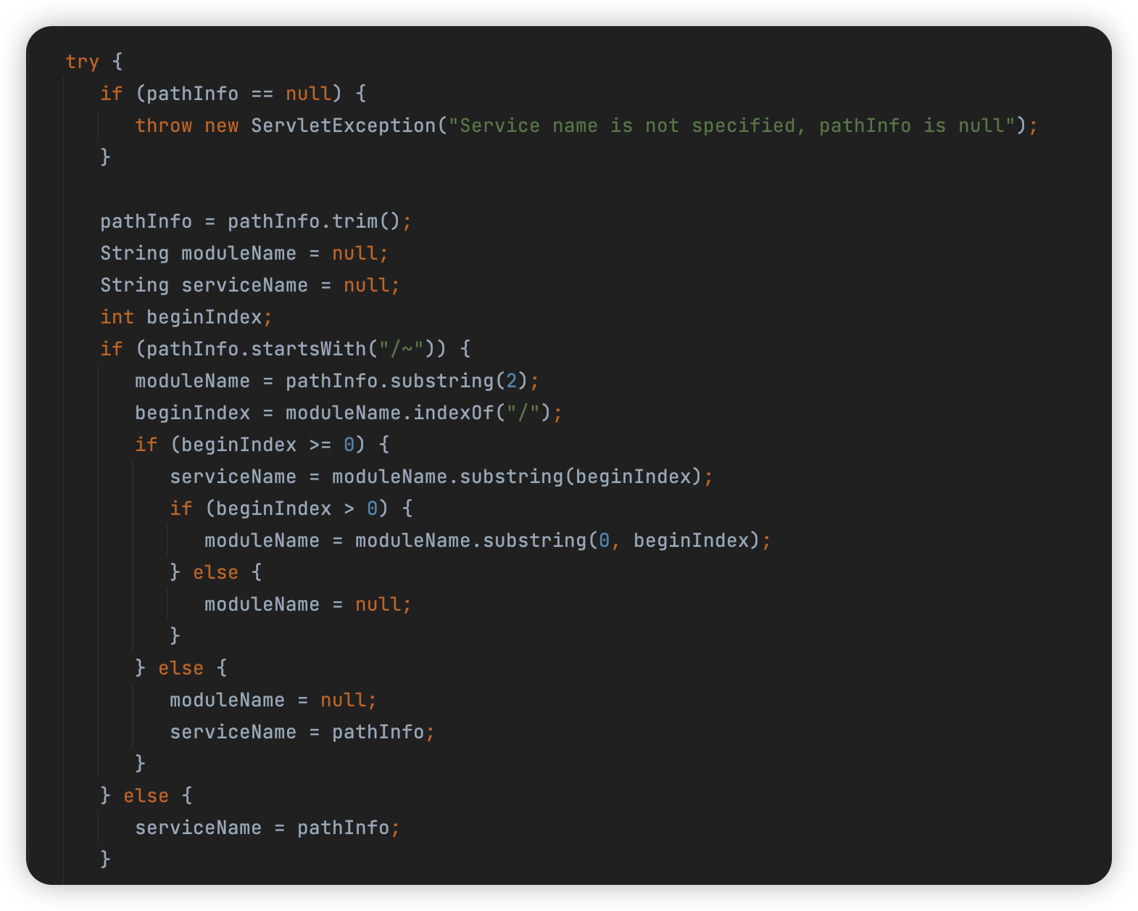Click the indexOf method call
Viewport: 1138px width, 911px height.
[453, 413]
